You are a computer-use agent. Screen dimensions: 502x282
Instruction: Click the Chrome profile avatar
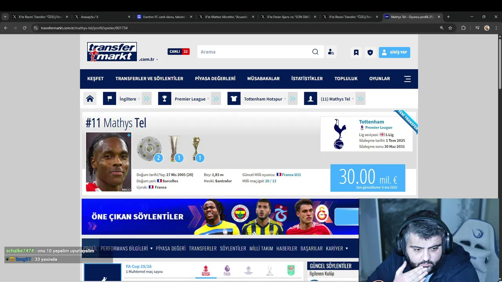tap(487, 28)
